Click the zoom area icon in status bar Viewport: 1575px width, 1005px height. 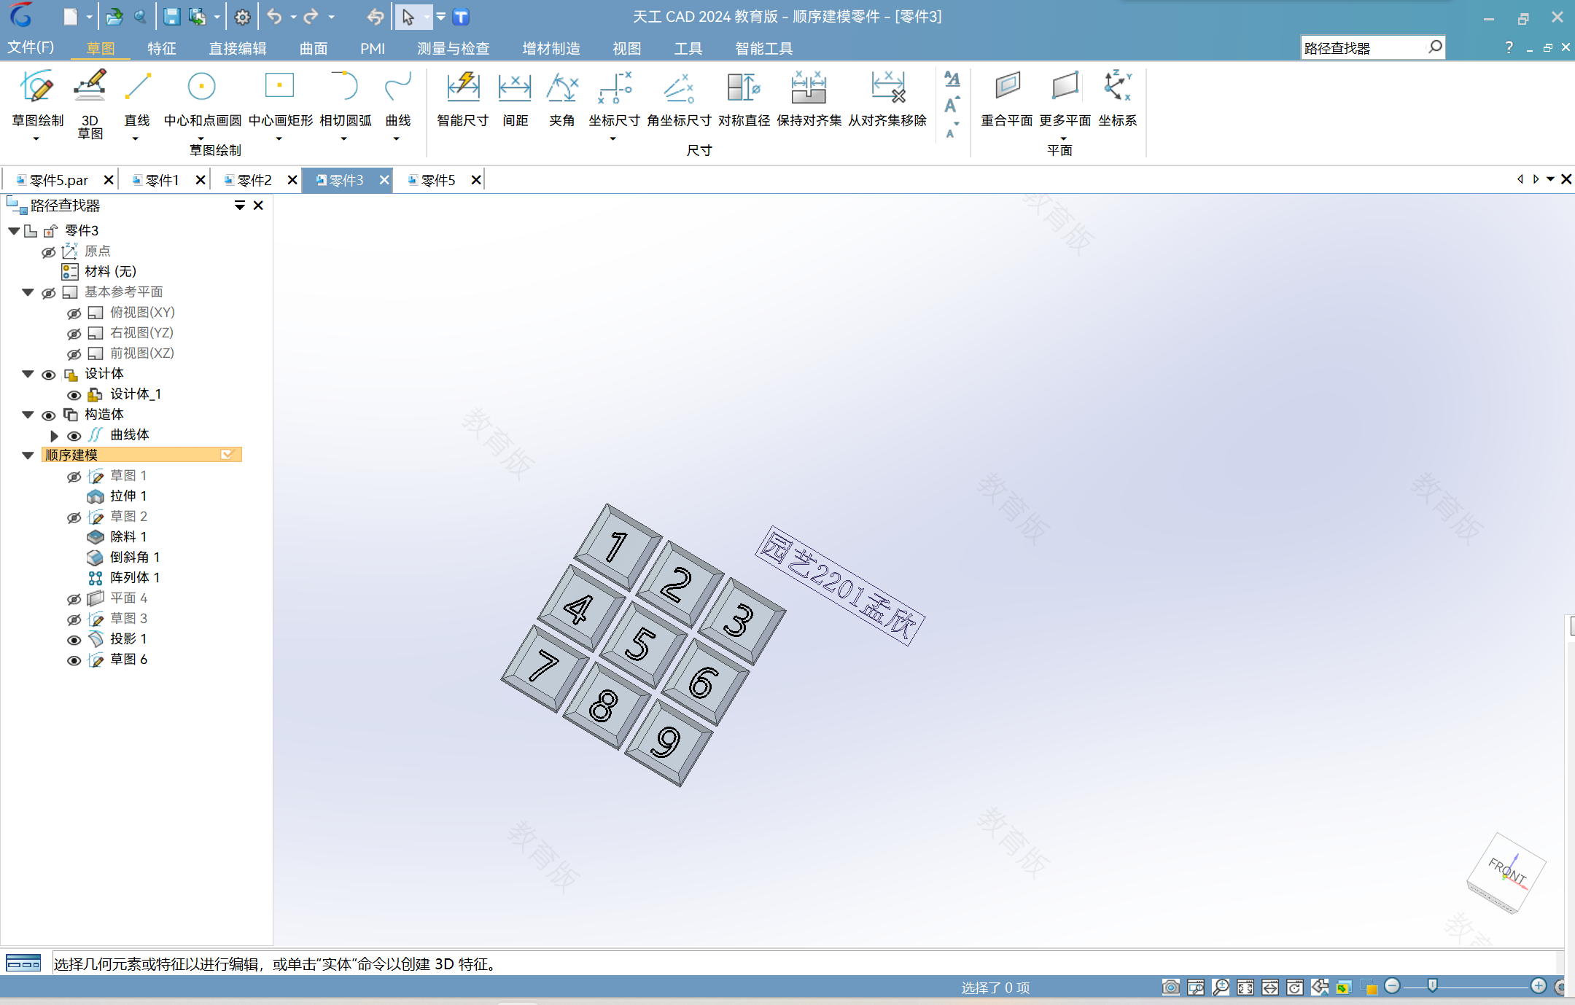1196,987
